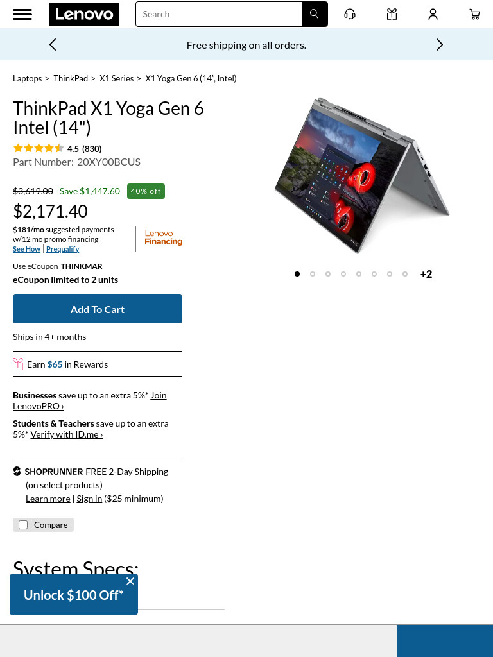Close the Unlock $100 Off popup

(x=130, y=581)
